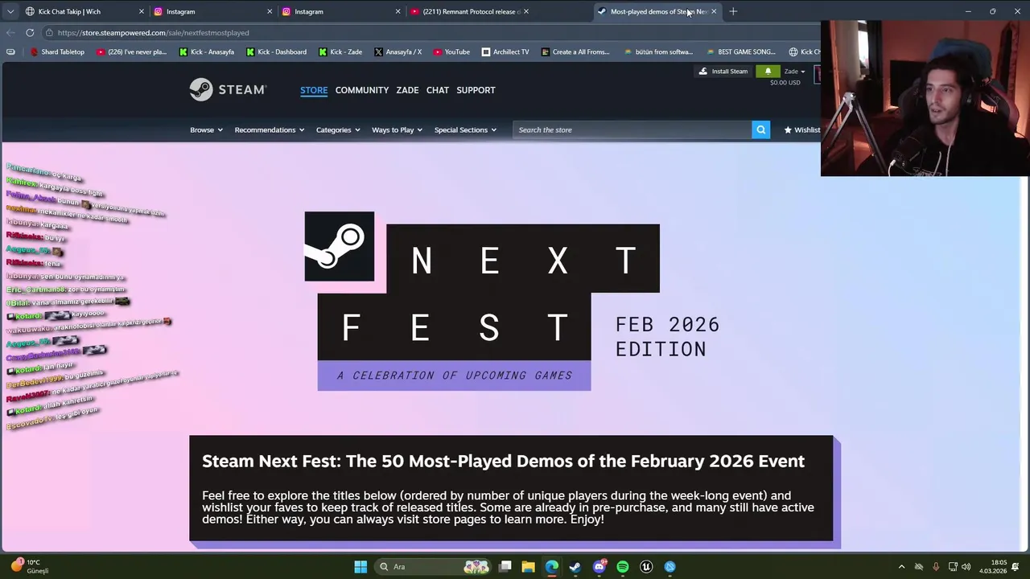Click the Next Fest Steam logo tile

coord(339,246)
